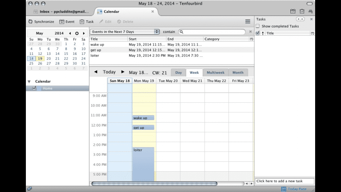341x192 pixels.
Task: Toggle Show completed Tasks checkbox
Action: click(258, 26)
